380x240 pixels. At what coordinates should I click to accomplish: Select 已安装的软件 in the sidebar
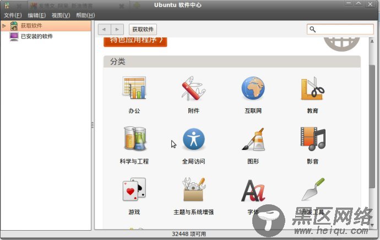point(37,36)
